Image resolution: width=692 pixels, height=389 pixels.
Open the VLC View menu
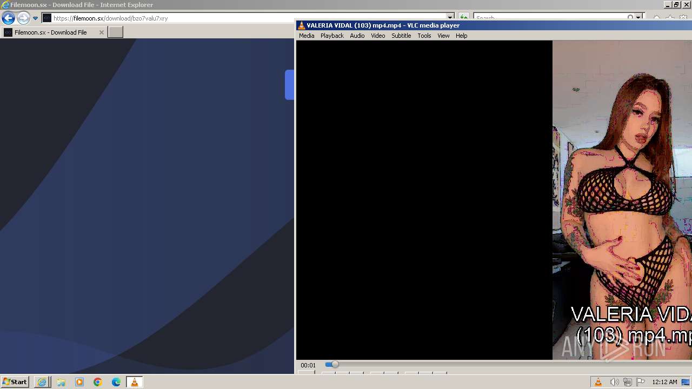[x=443, y=36]
